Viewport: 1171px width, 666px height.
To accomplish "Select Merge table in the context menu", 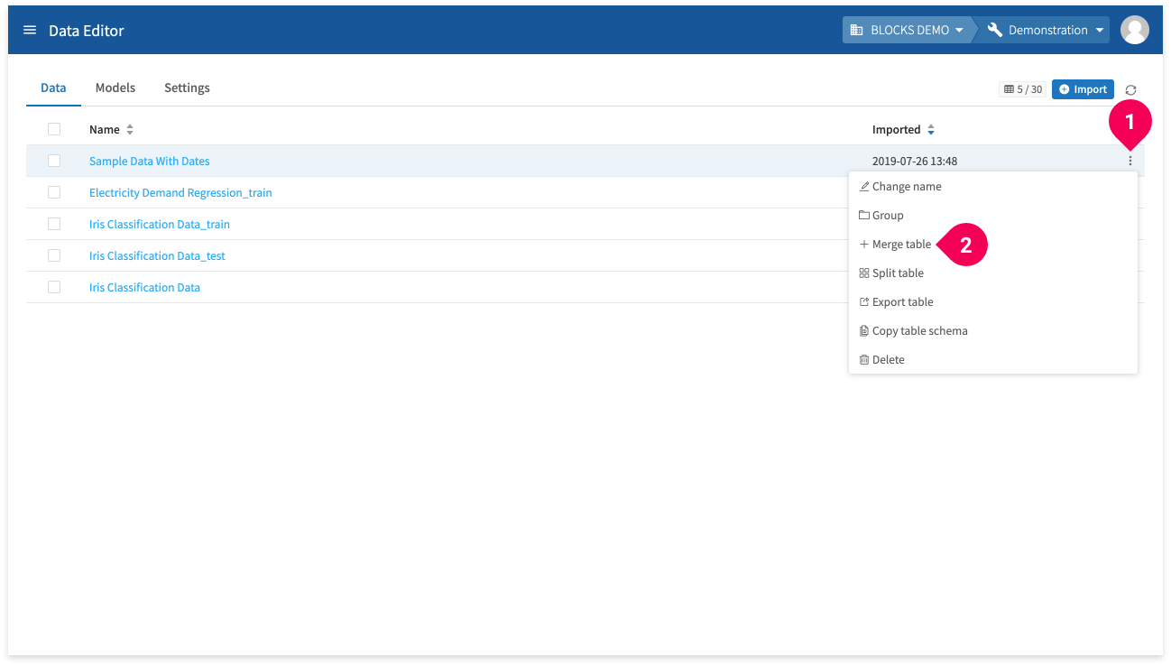I will [x=992, y=245].
